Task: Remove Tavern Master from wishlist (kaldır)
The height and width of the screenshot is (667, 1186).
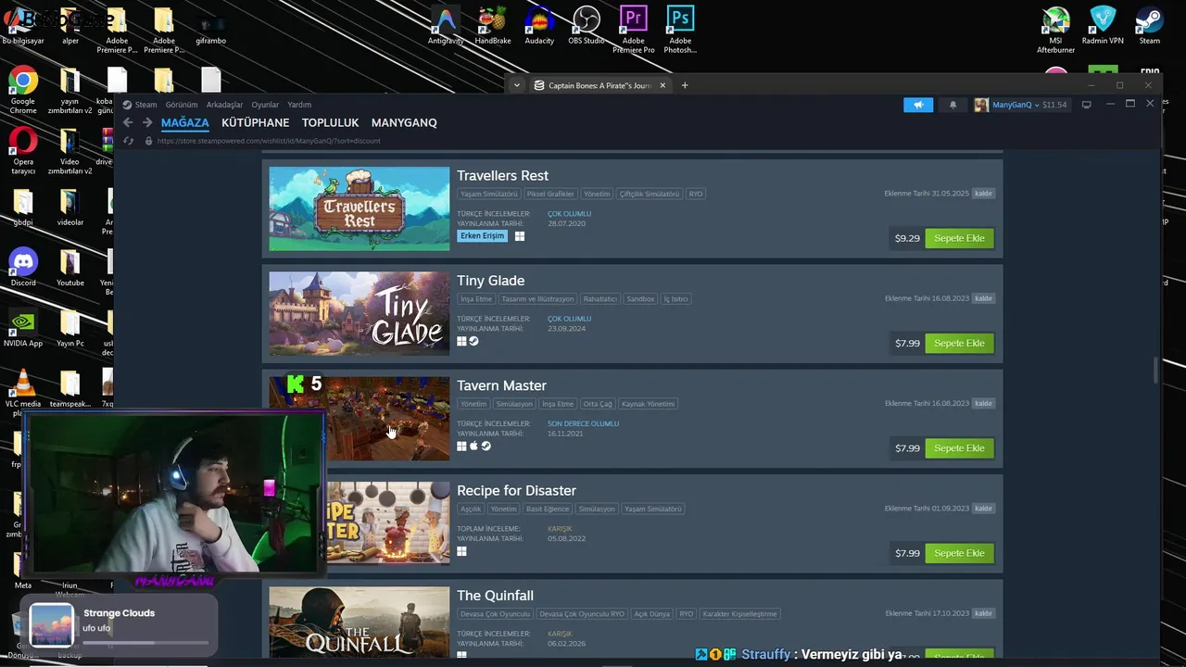Action: click(x=983, y=403)
